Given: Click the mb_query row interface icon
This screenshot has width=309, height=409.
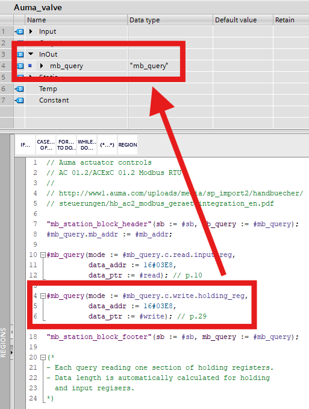Looking at the screenshot, I should (x=20, y=66).
